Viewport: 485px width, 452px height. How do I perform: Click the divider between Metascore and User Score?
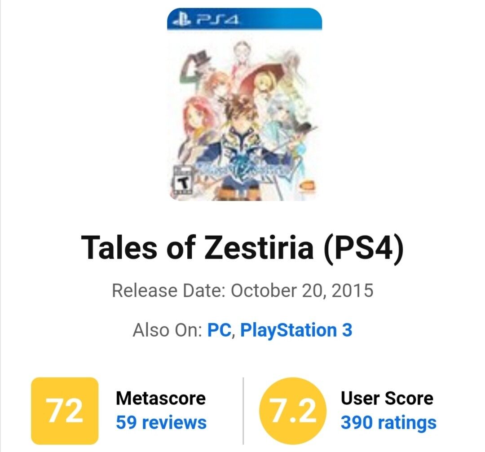(243, 411)
